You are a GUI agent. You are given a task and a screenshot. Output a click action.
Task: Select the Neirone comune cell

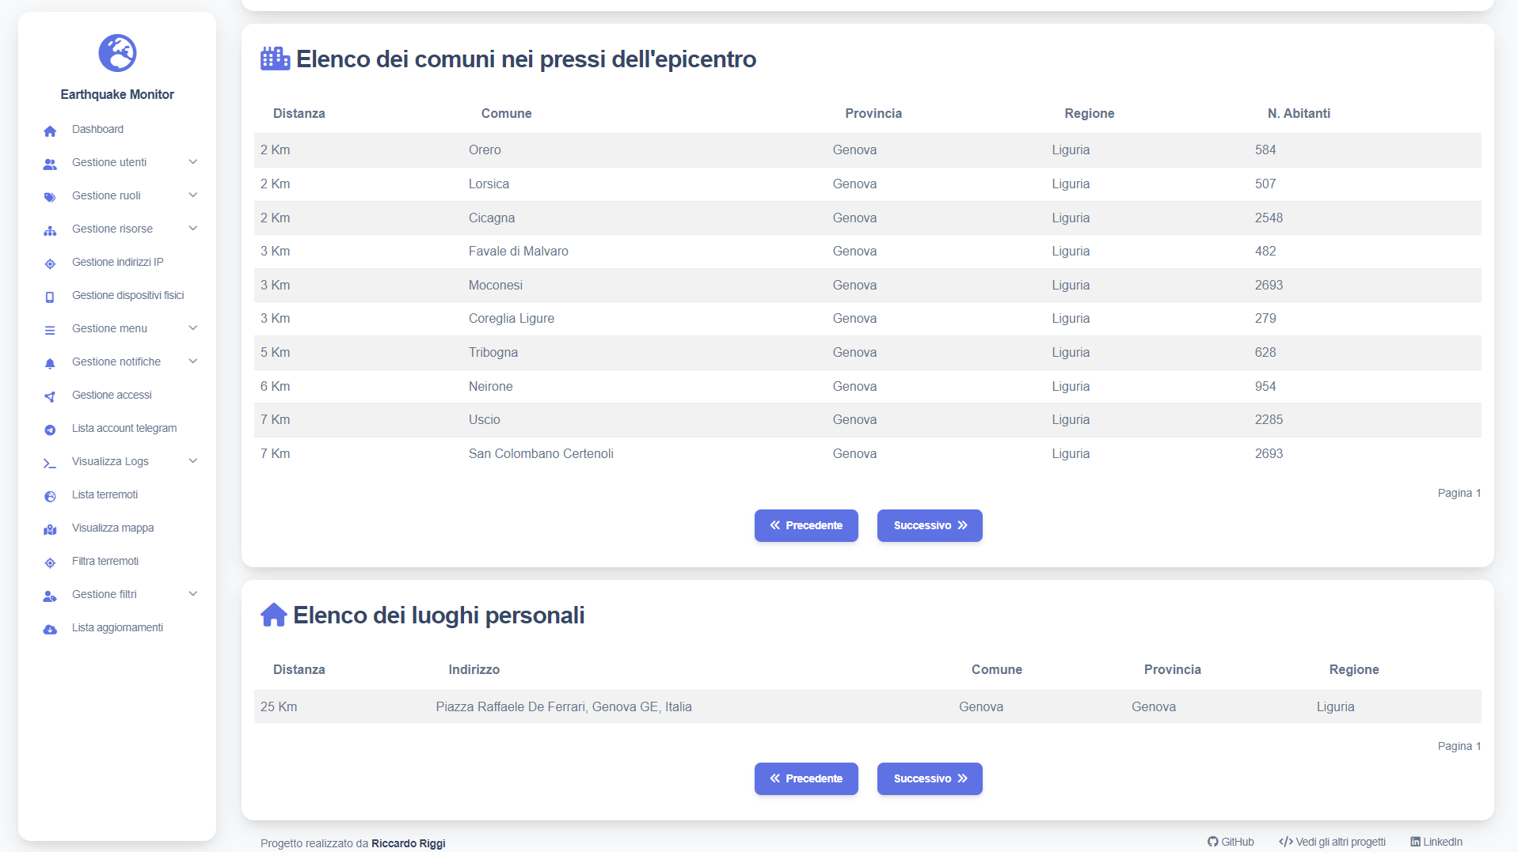[491, 386]
